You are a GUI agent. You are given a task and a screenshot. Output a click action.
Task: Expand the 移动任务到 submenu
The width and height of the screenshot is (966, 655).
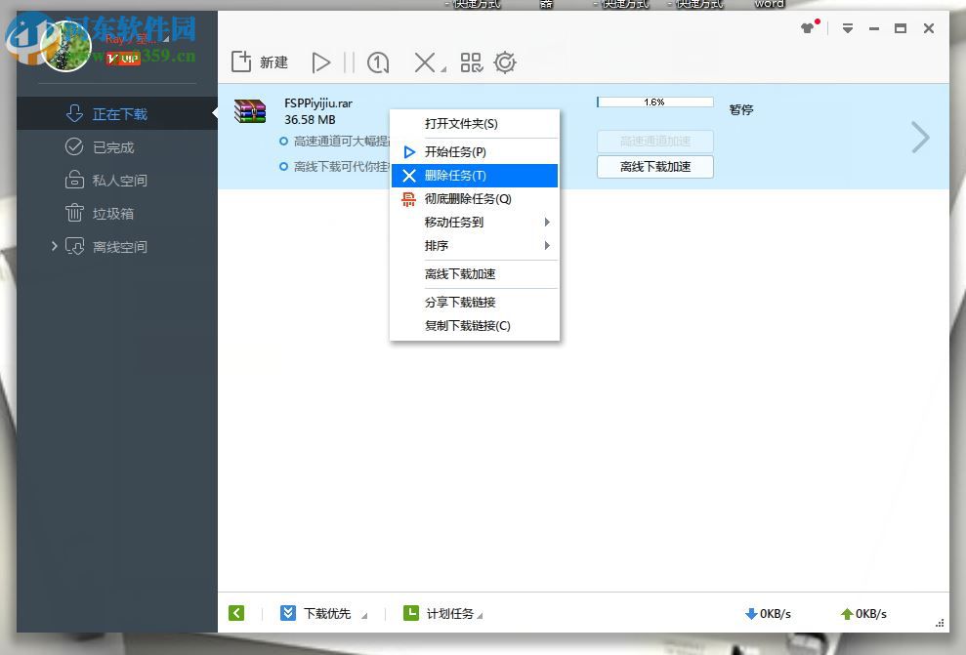pyautogui.click(x=452, y=222)
